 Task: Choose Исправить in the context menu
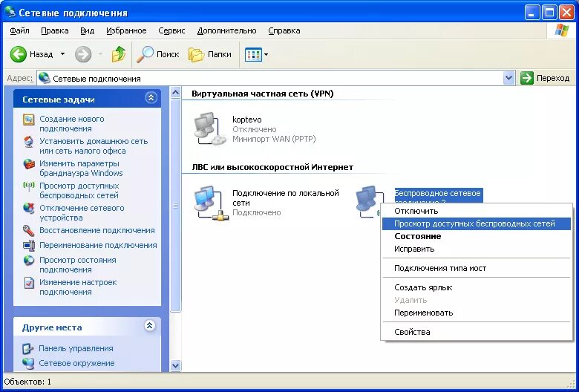point(477,249)
